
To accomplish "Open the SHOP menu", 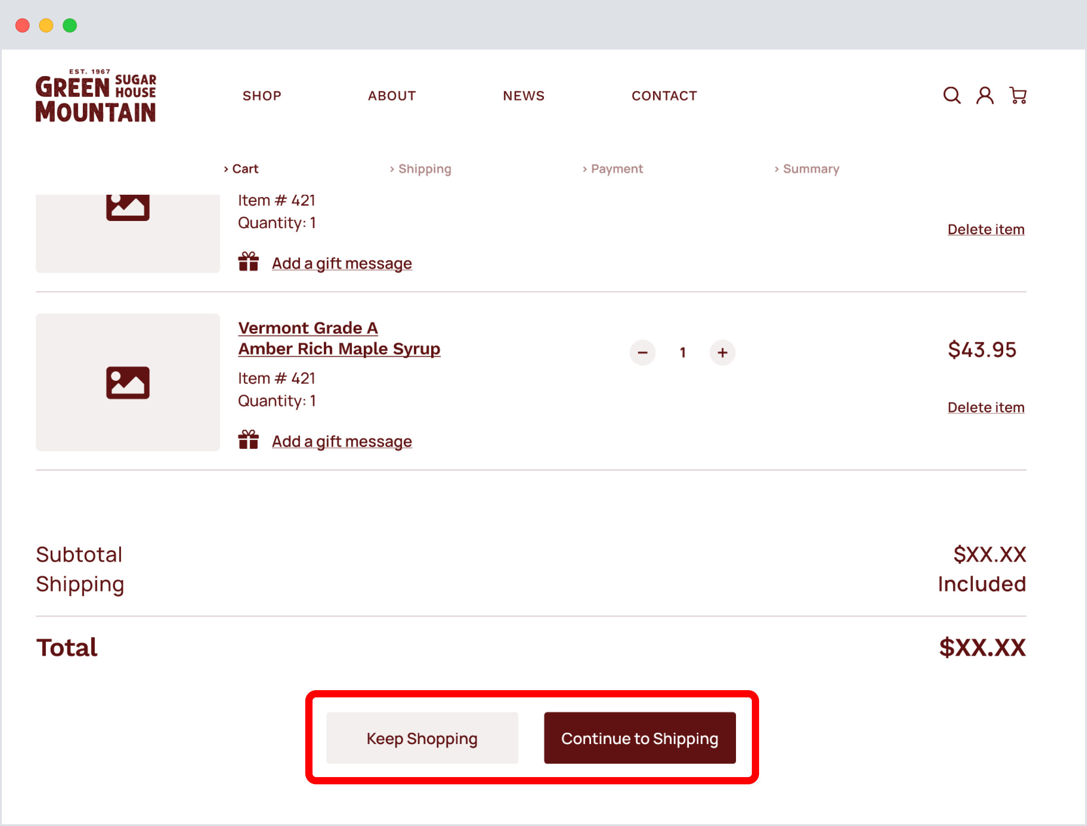I will point(262,96).
